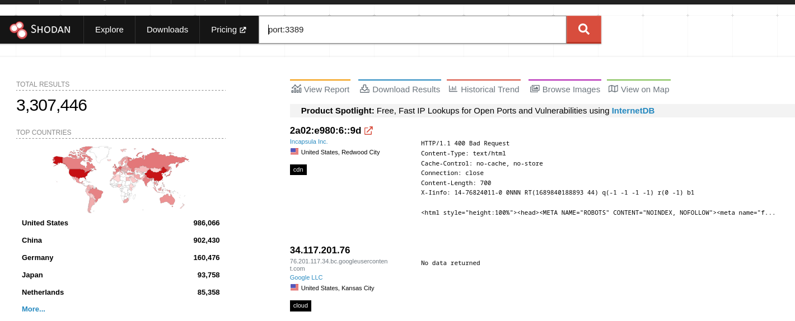
Task: Filter by the cdn tag
Action: tap(298, 169)
